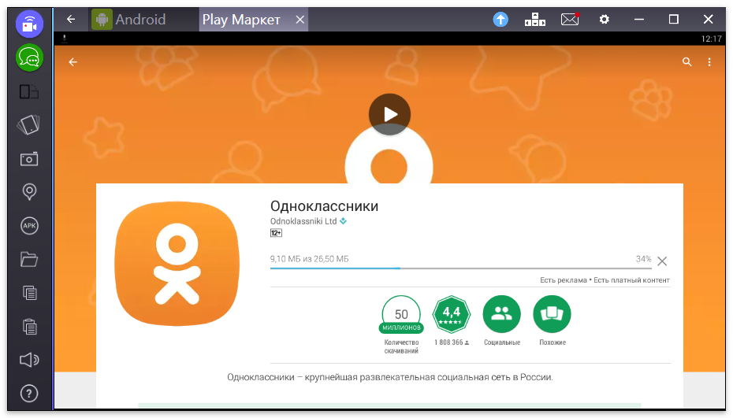Open the BlueStacks TV camera icon

[x=29, y=24]
